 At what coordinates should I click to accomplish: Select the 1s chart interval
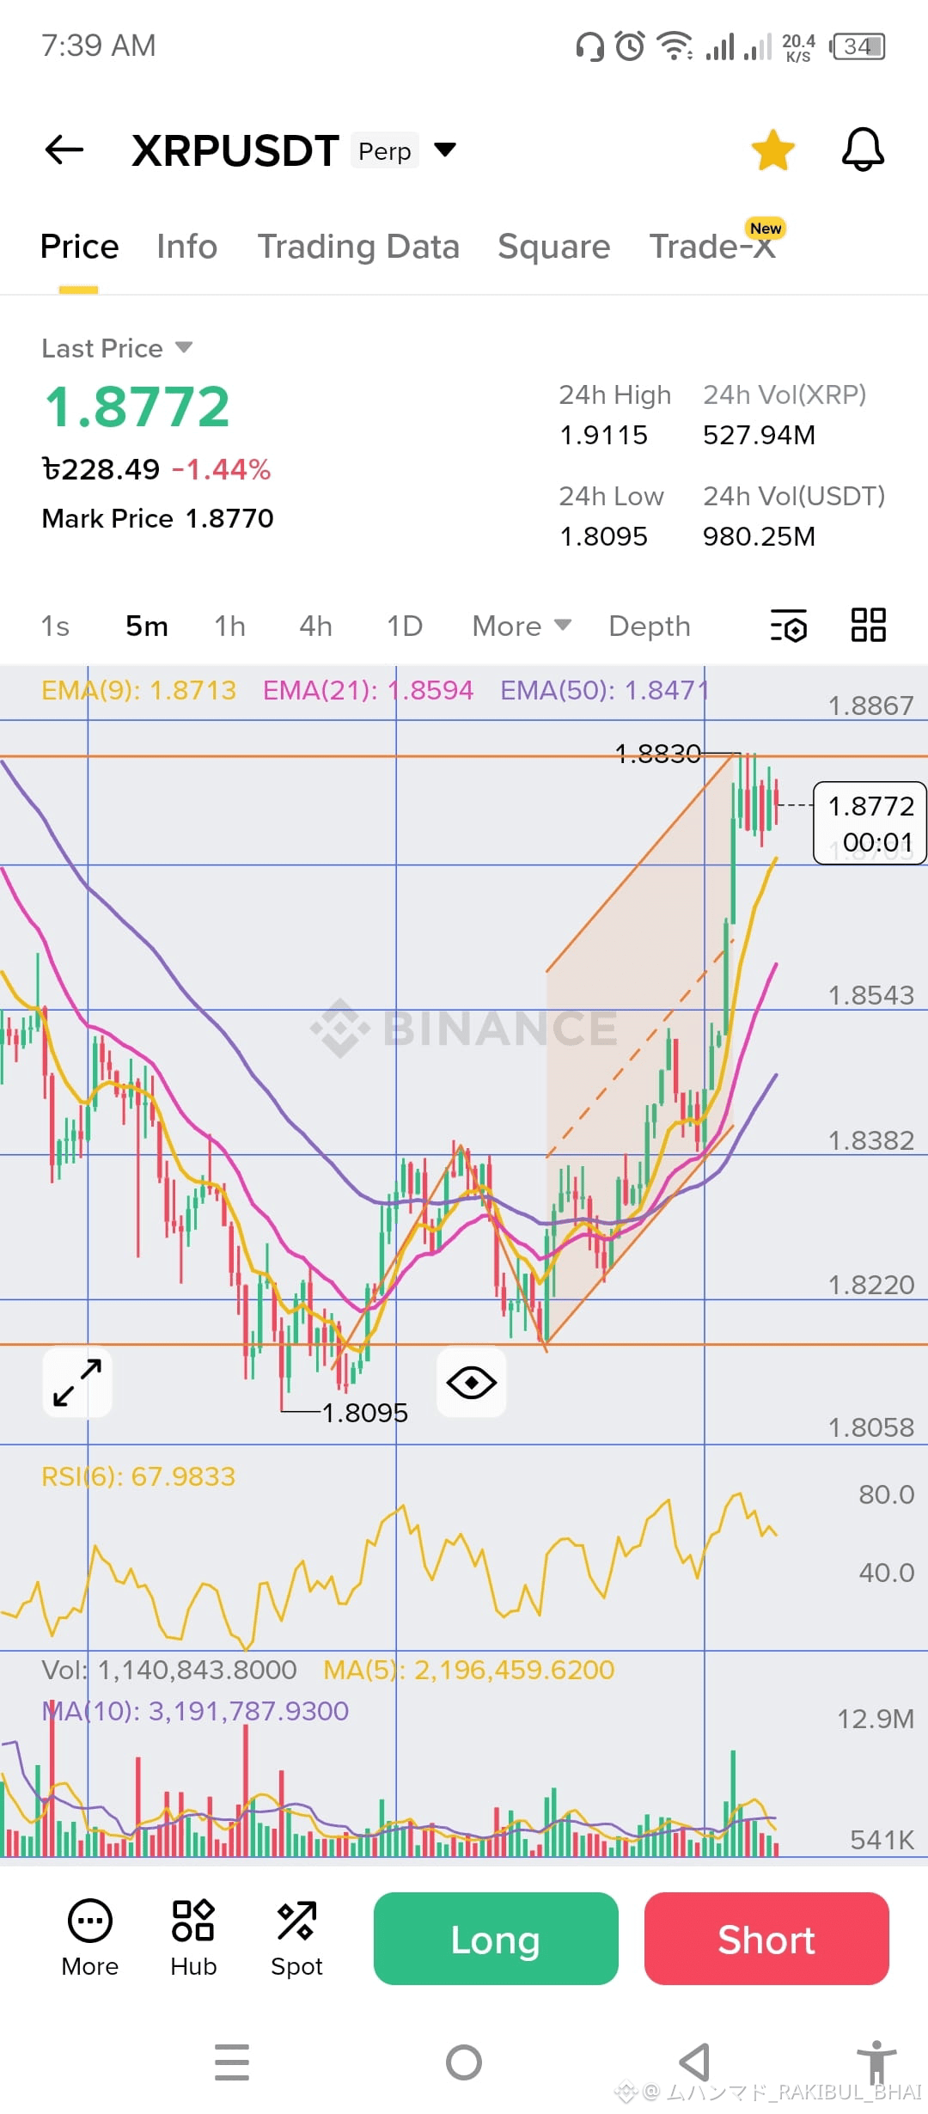pos(55,626)
